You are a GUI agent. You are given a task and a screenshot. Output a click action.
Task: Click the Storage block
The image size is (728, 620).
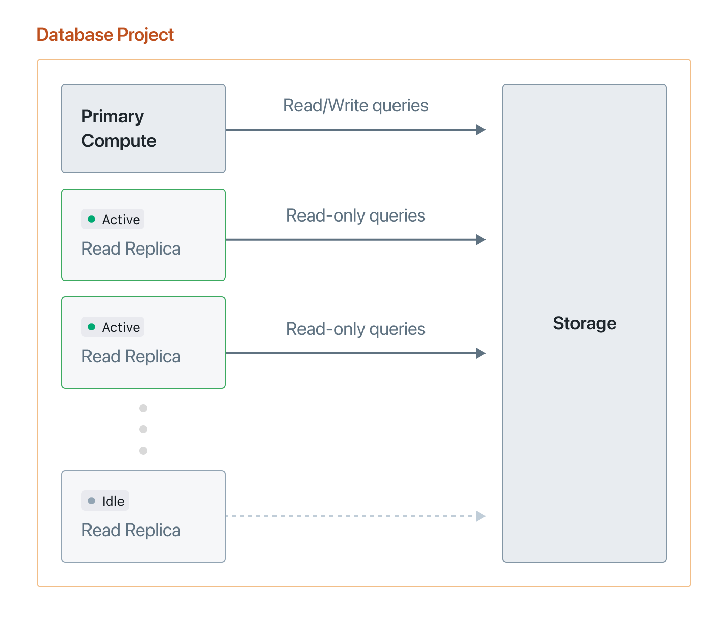pos(584,323)
